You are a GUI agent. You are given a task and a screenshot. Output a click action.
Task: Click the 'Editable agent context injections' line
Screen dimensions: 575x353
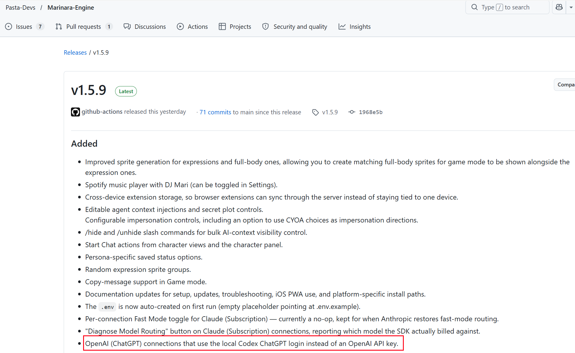[174, 210]
